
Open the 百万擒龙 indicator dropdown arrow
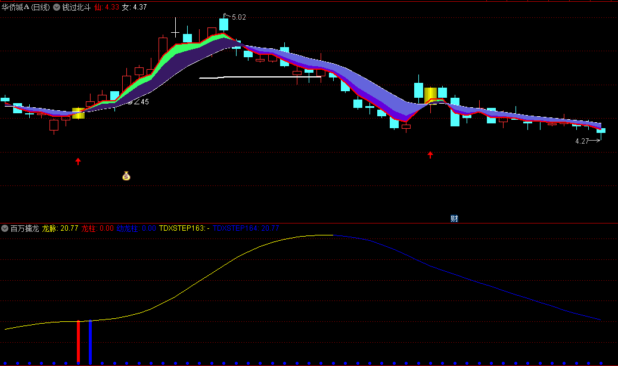pos(5,228)
